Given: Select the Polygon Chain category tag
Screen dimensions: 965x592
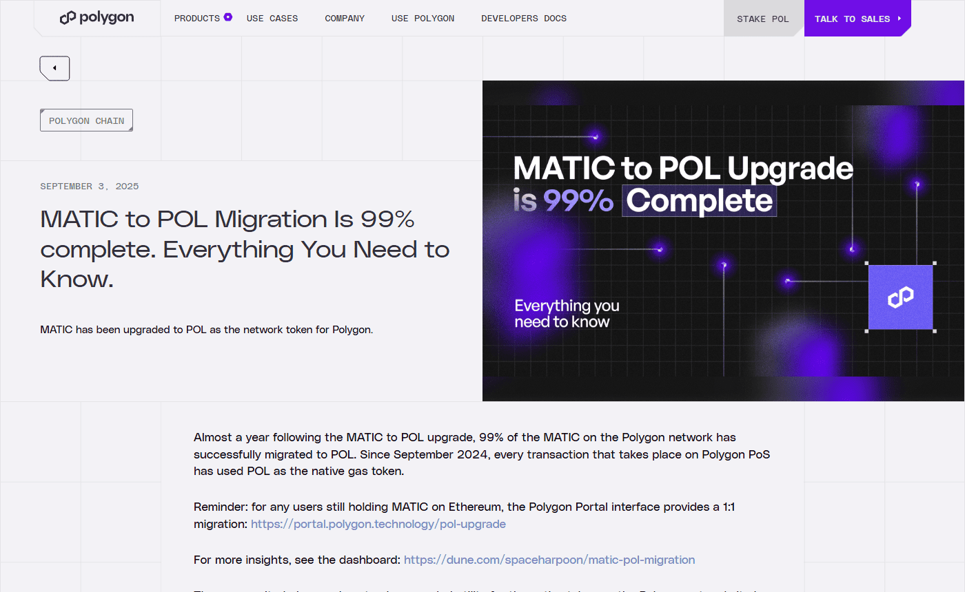Looking at the screenshot, I should tap(86, 120).
